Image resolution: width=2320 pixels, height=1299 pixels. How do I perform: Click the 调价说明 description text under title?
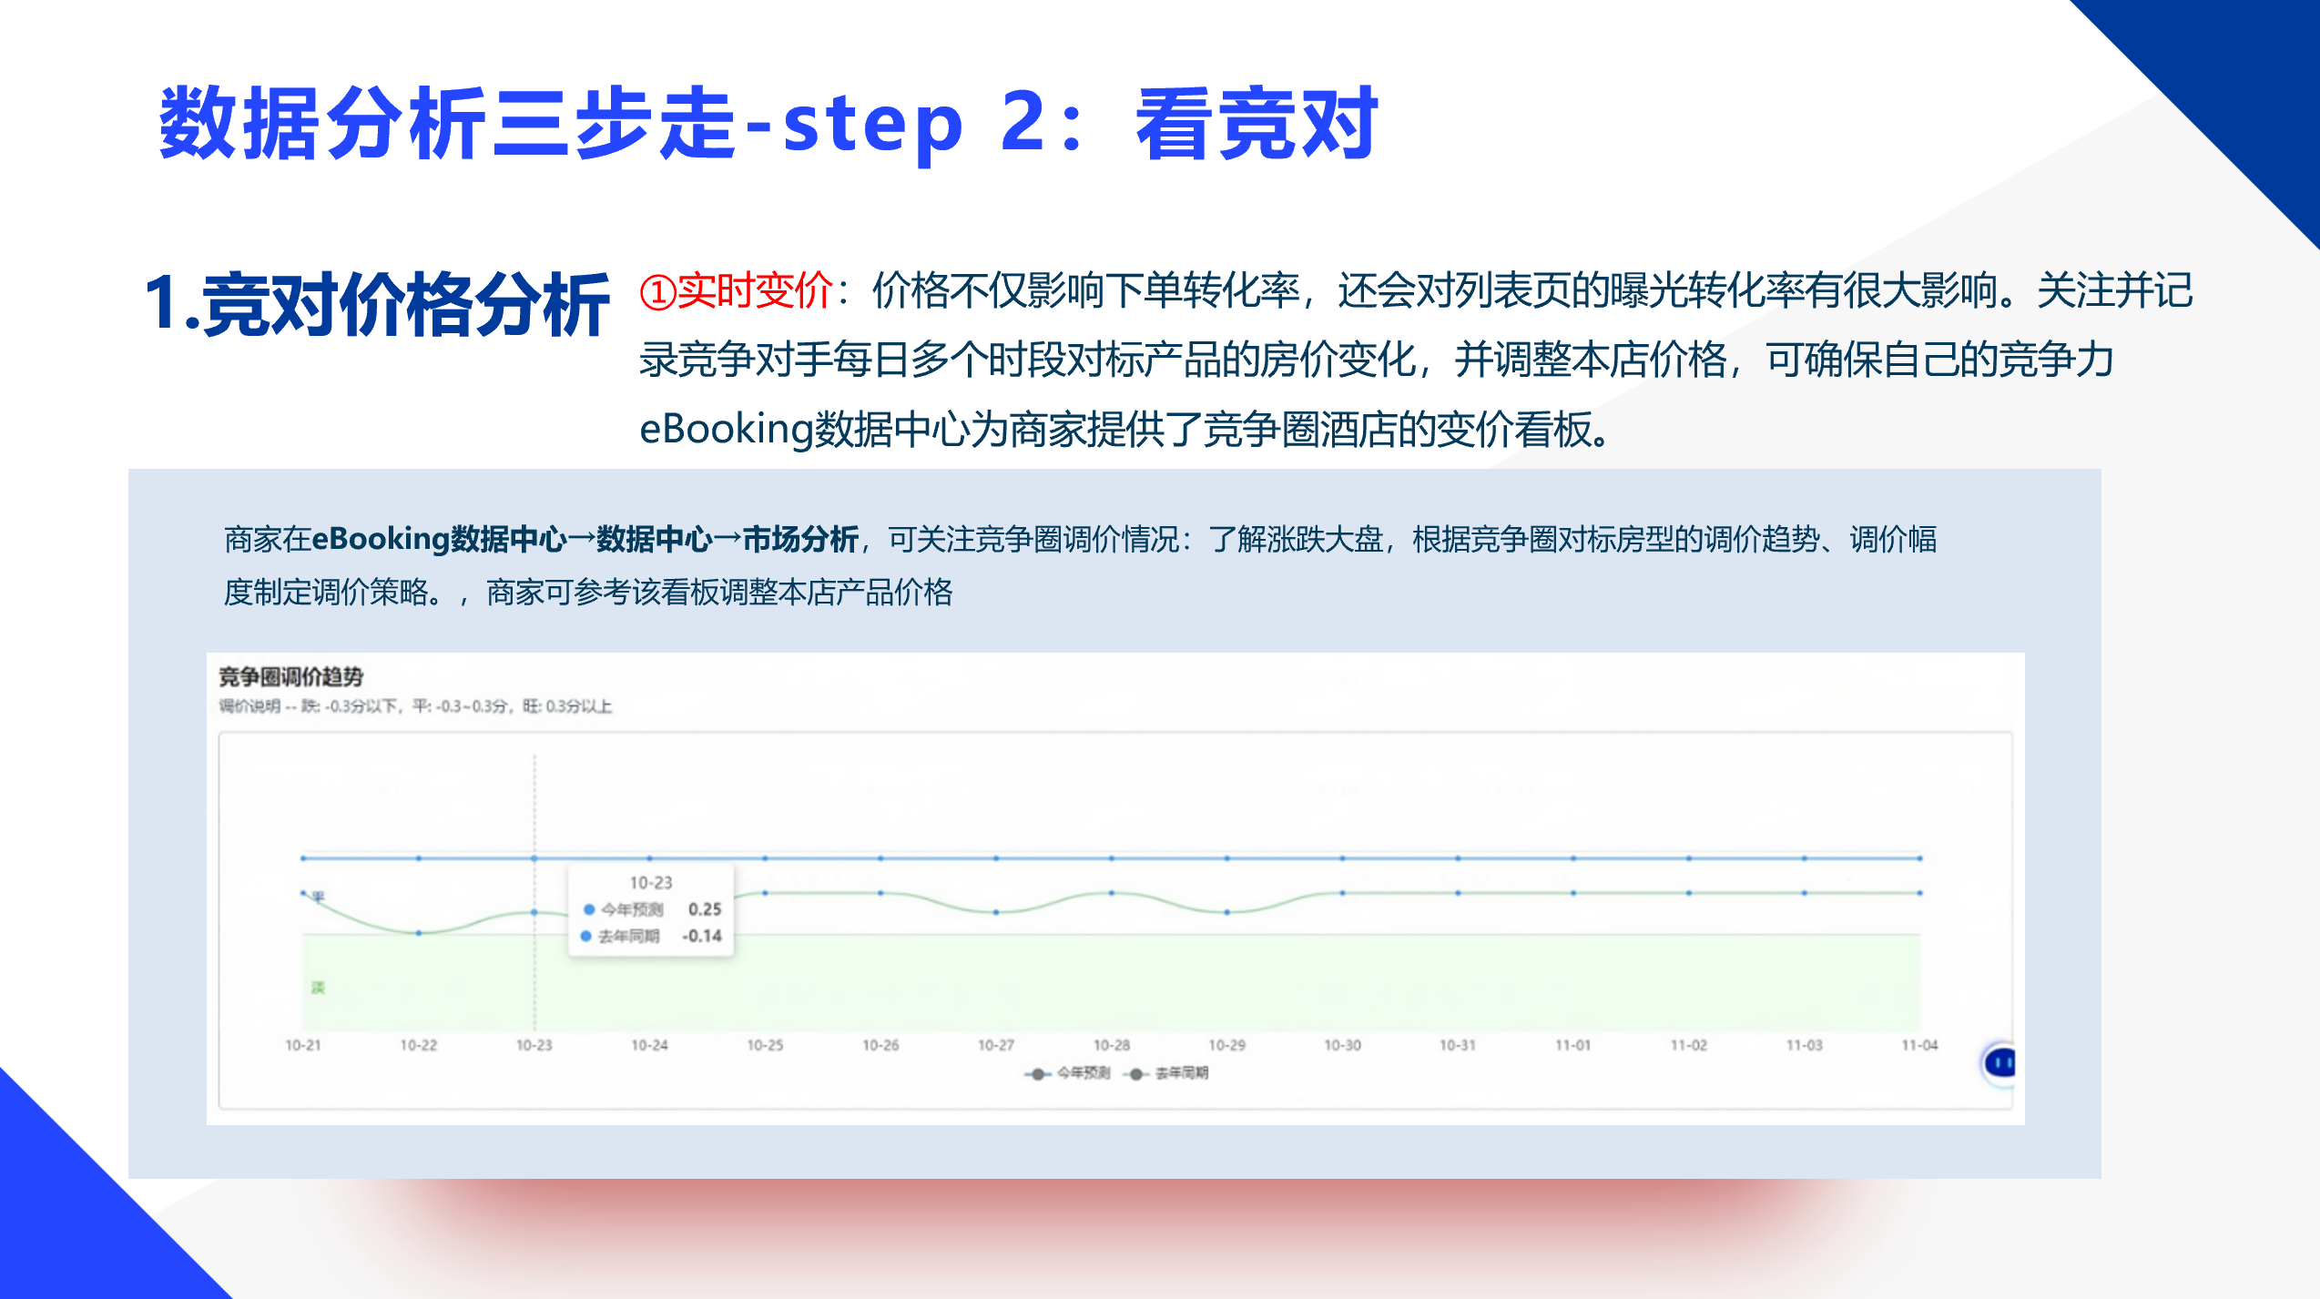[415, 706]
